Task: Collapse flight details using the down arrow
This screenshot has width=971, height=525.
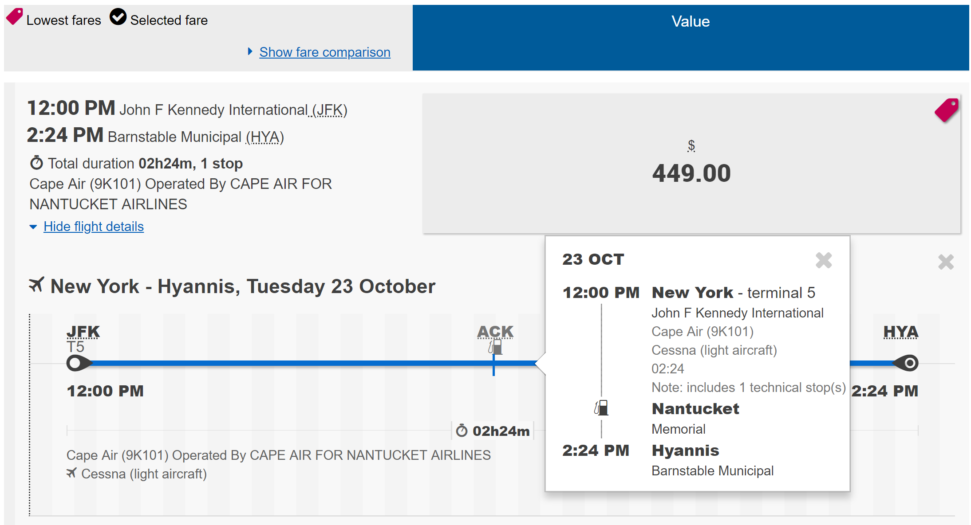Action: pyautogui.click(x=33, y=227)
